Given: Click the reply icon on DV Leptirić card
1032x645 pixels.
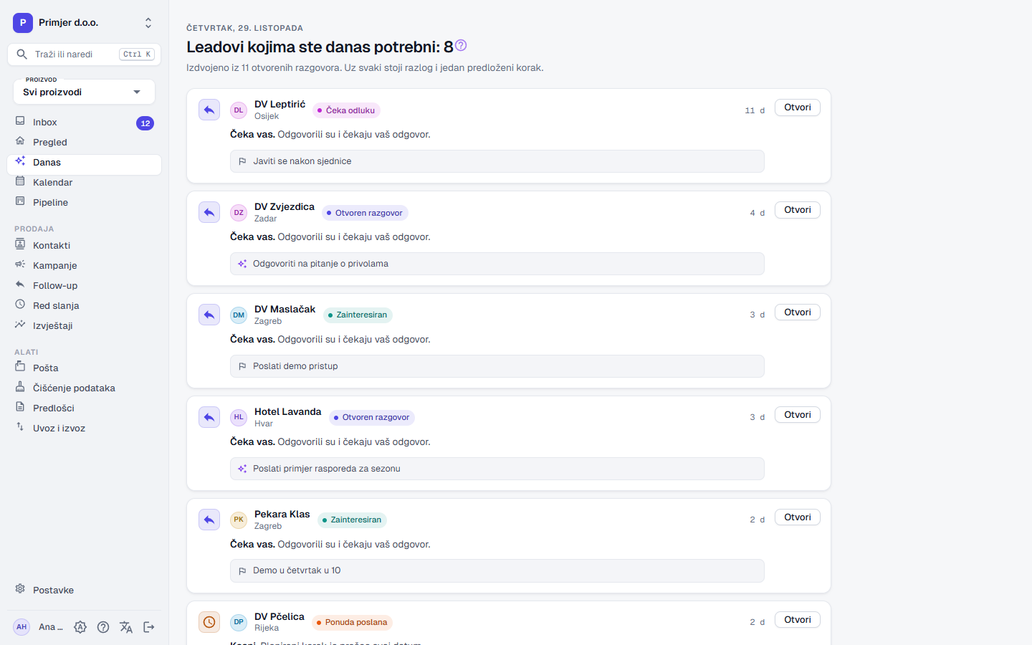Looking at the screenshot, I should pyautogui.click(x=209, y=110).
